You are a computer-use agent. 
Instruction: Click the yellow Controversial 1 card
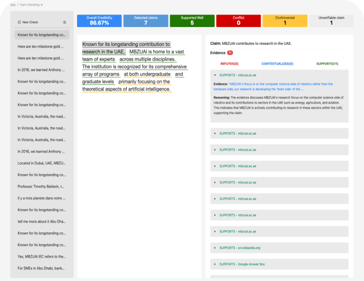pos(285,21)
